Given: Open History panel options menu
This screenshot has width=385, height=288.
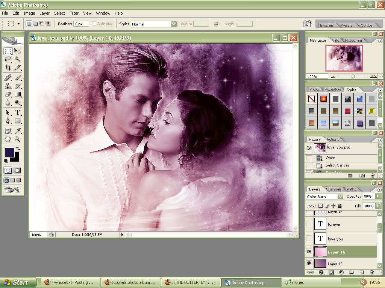Looking at the screenshot, I should tap(380, 140).
